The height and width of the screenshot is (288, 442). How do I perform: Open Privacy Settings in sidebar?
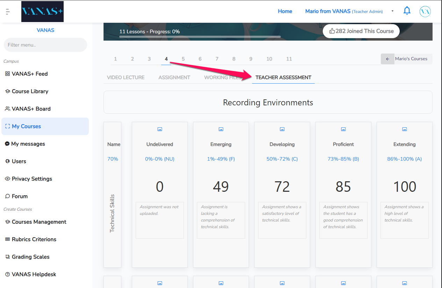(x=45, y=179)
